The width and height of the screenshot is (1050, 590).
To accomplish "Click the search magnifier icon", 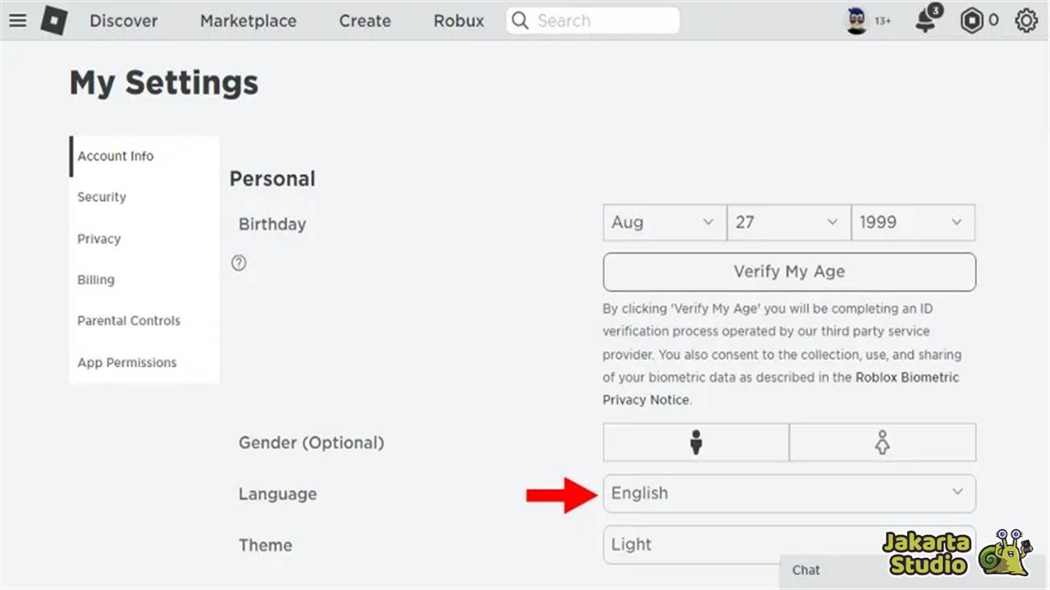I will (520, 20).
